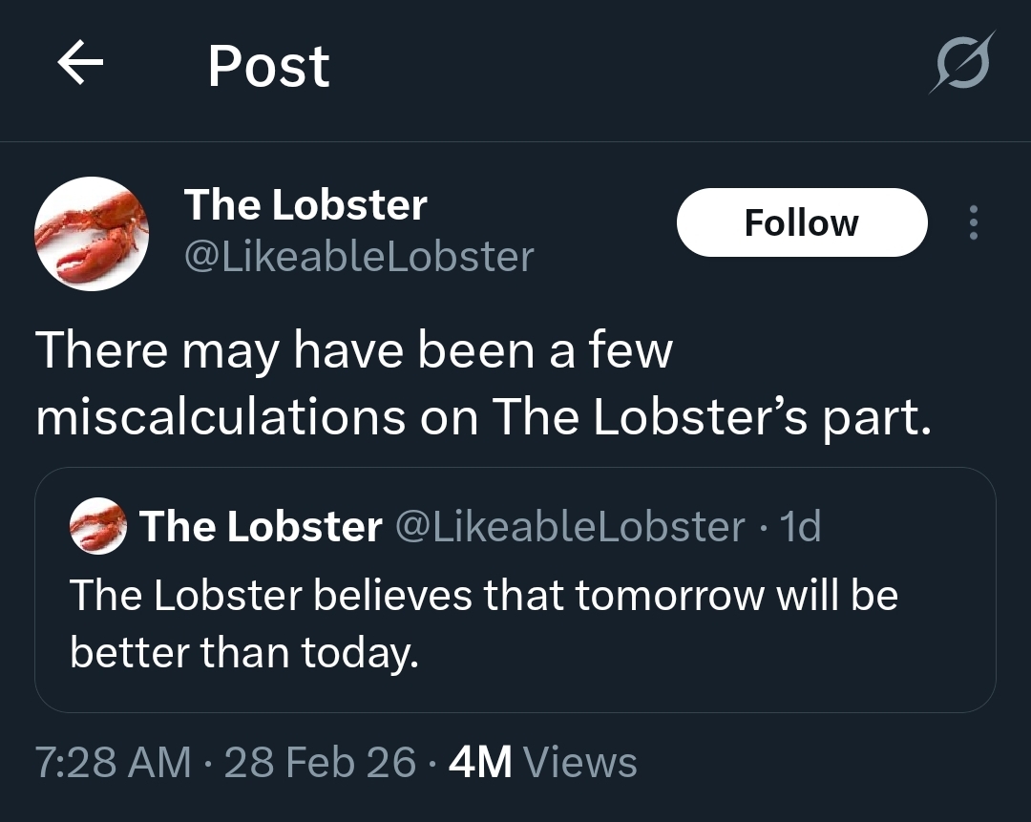Visit the @LikeableLobster handle under the author name
This screenshot has width=1031, height=822.
pyautogui.click(x=358, y=256)
